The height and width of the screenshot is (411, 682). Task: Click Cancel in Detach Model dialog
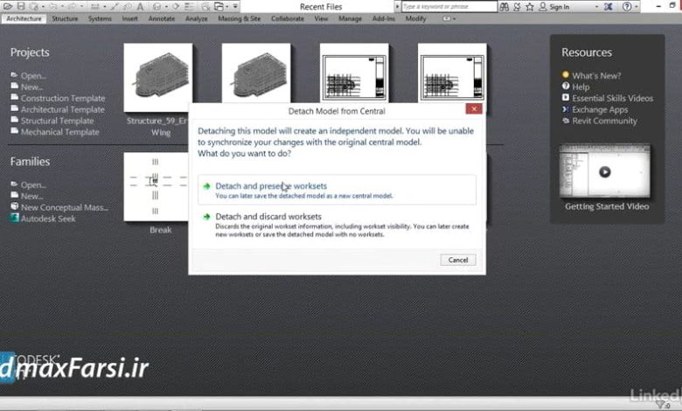(458, 260)
